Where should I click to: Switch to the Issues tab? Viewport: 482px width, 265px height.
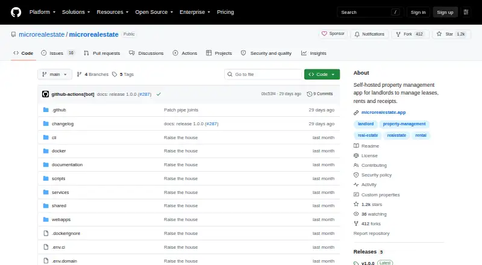[x=58, y=53]
